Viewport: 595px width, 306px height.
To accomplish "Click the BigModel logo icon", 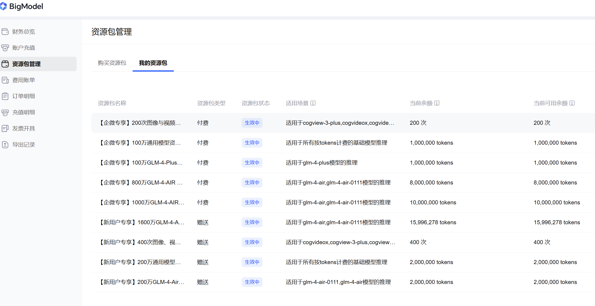I will tap(3, 6).
